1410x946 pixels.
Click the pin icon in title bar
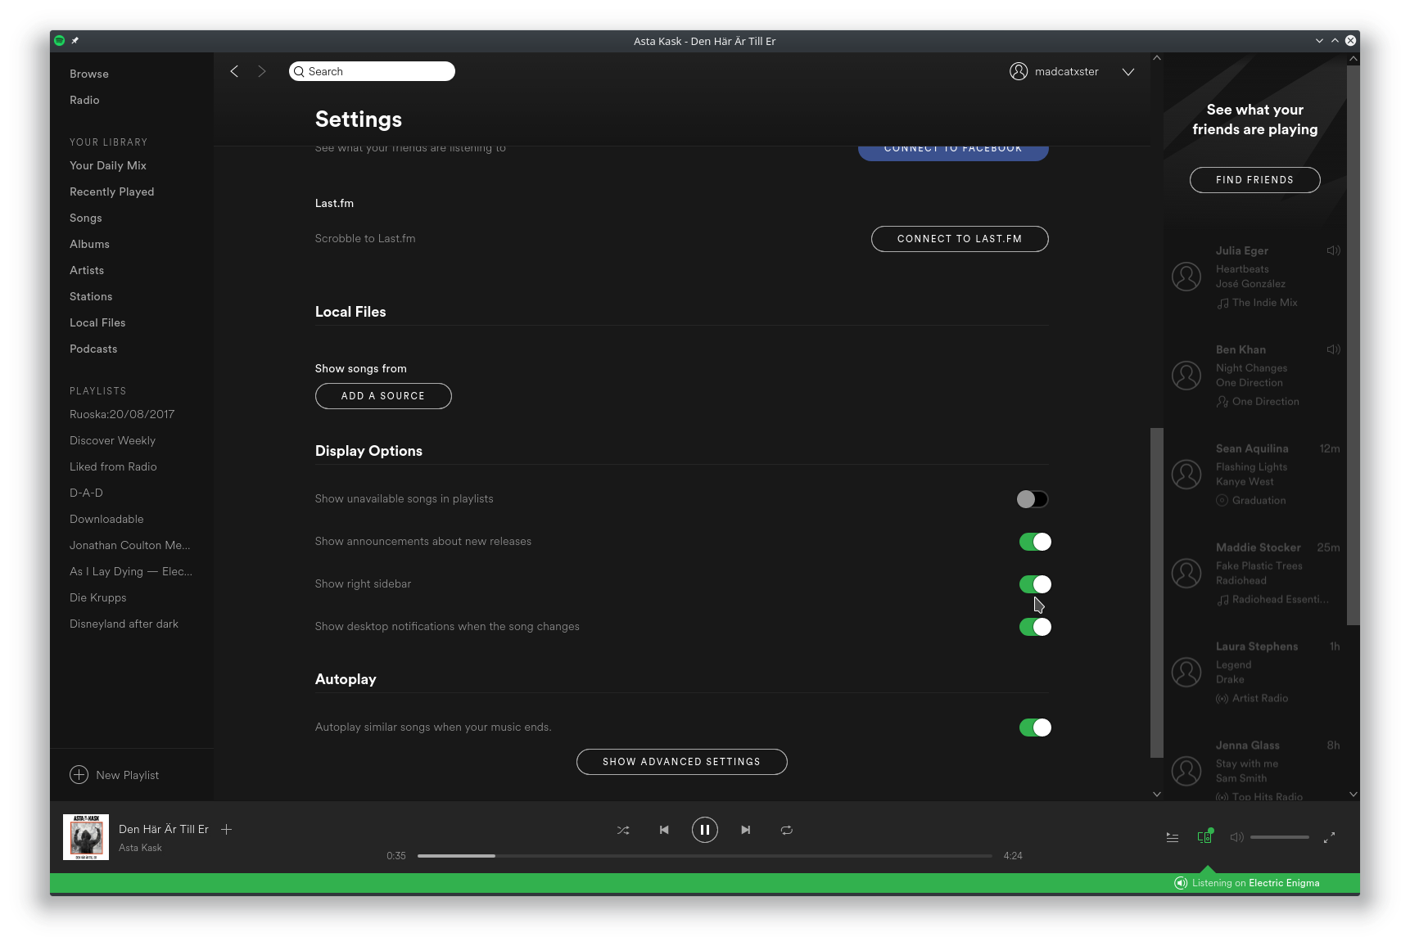click(x=75, y=40)
